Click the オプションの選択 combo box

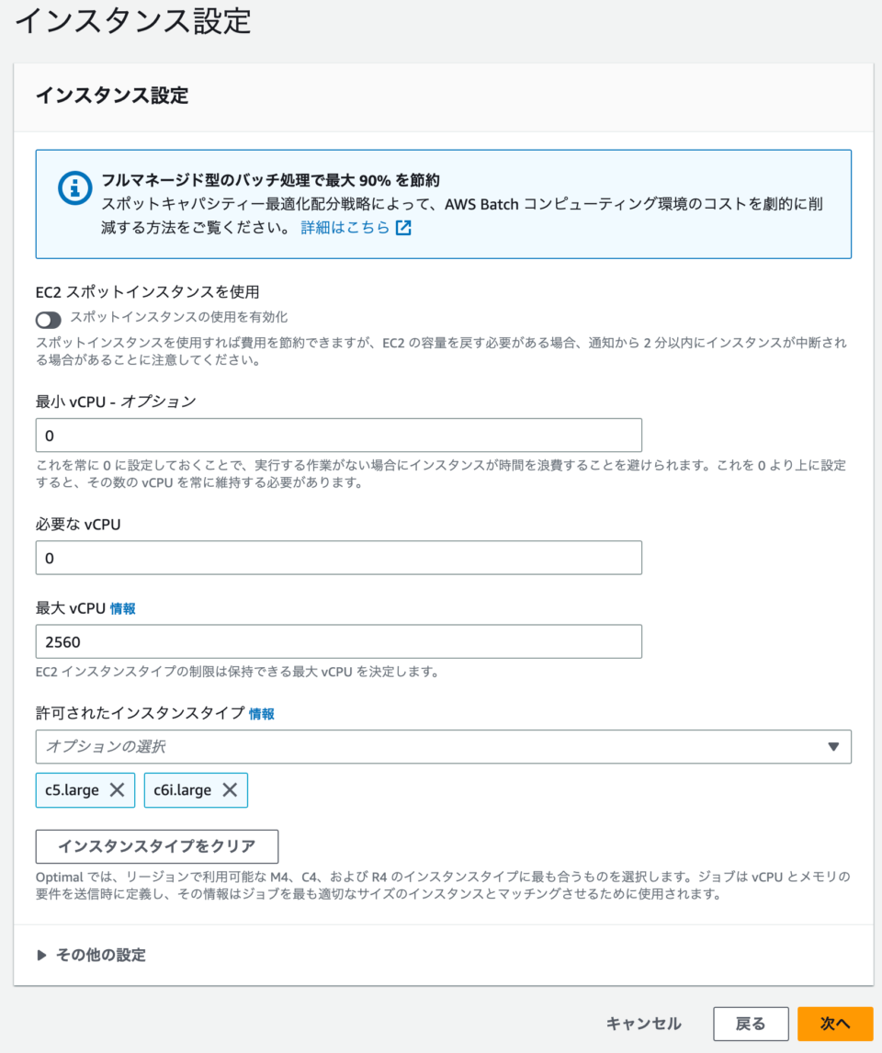[367, 747]
